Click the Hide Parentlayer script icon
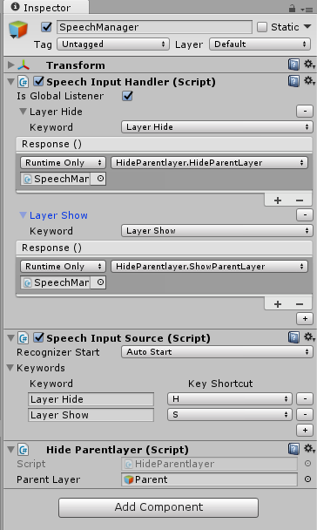 point(24,450)
